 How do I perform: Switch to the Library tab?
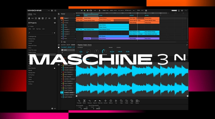click(x=30, y=14)
